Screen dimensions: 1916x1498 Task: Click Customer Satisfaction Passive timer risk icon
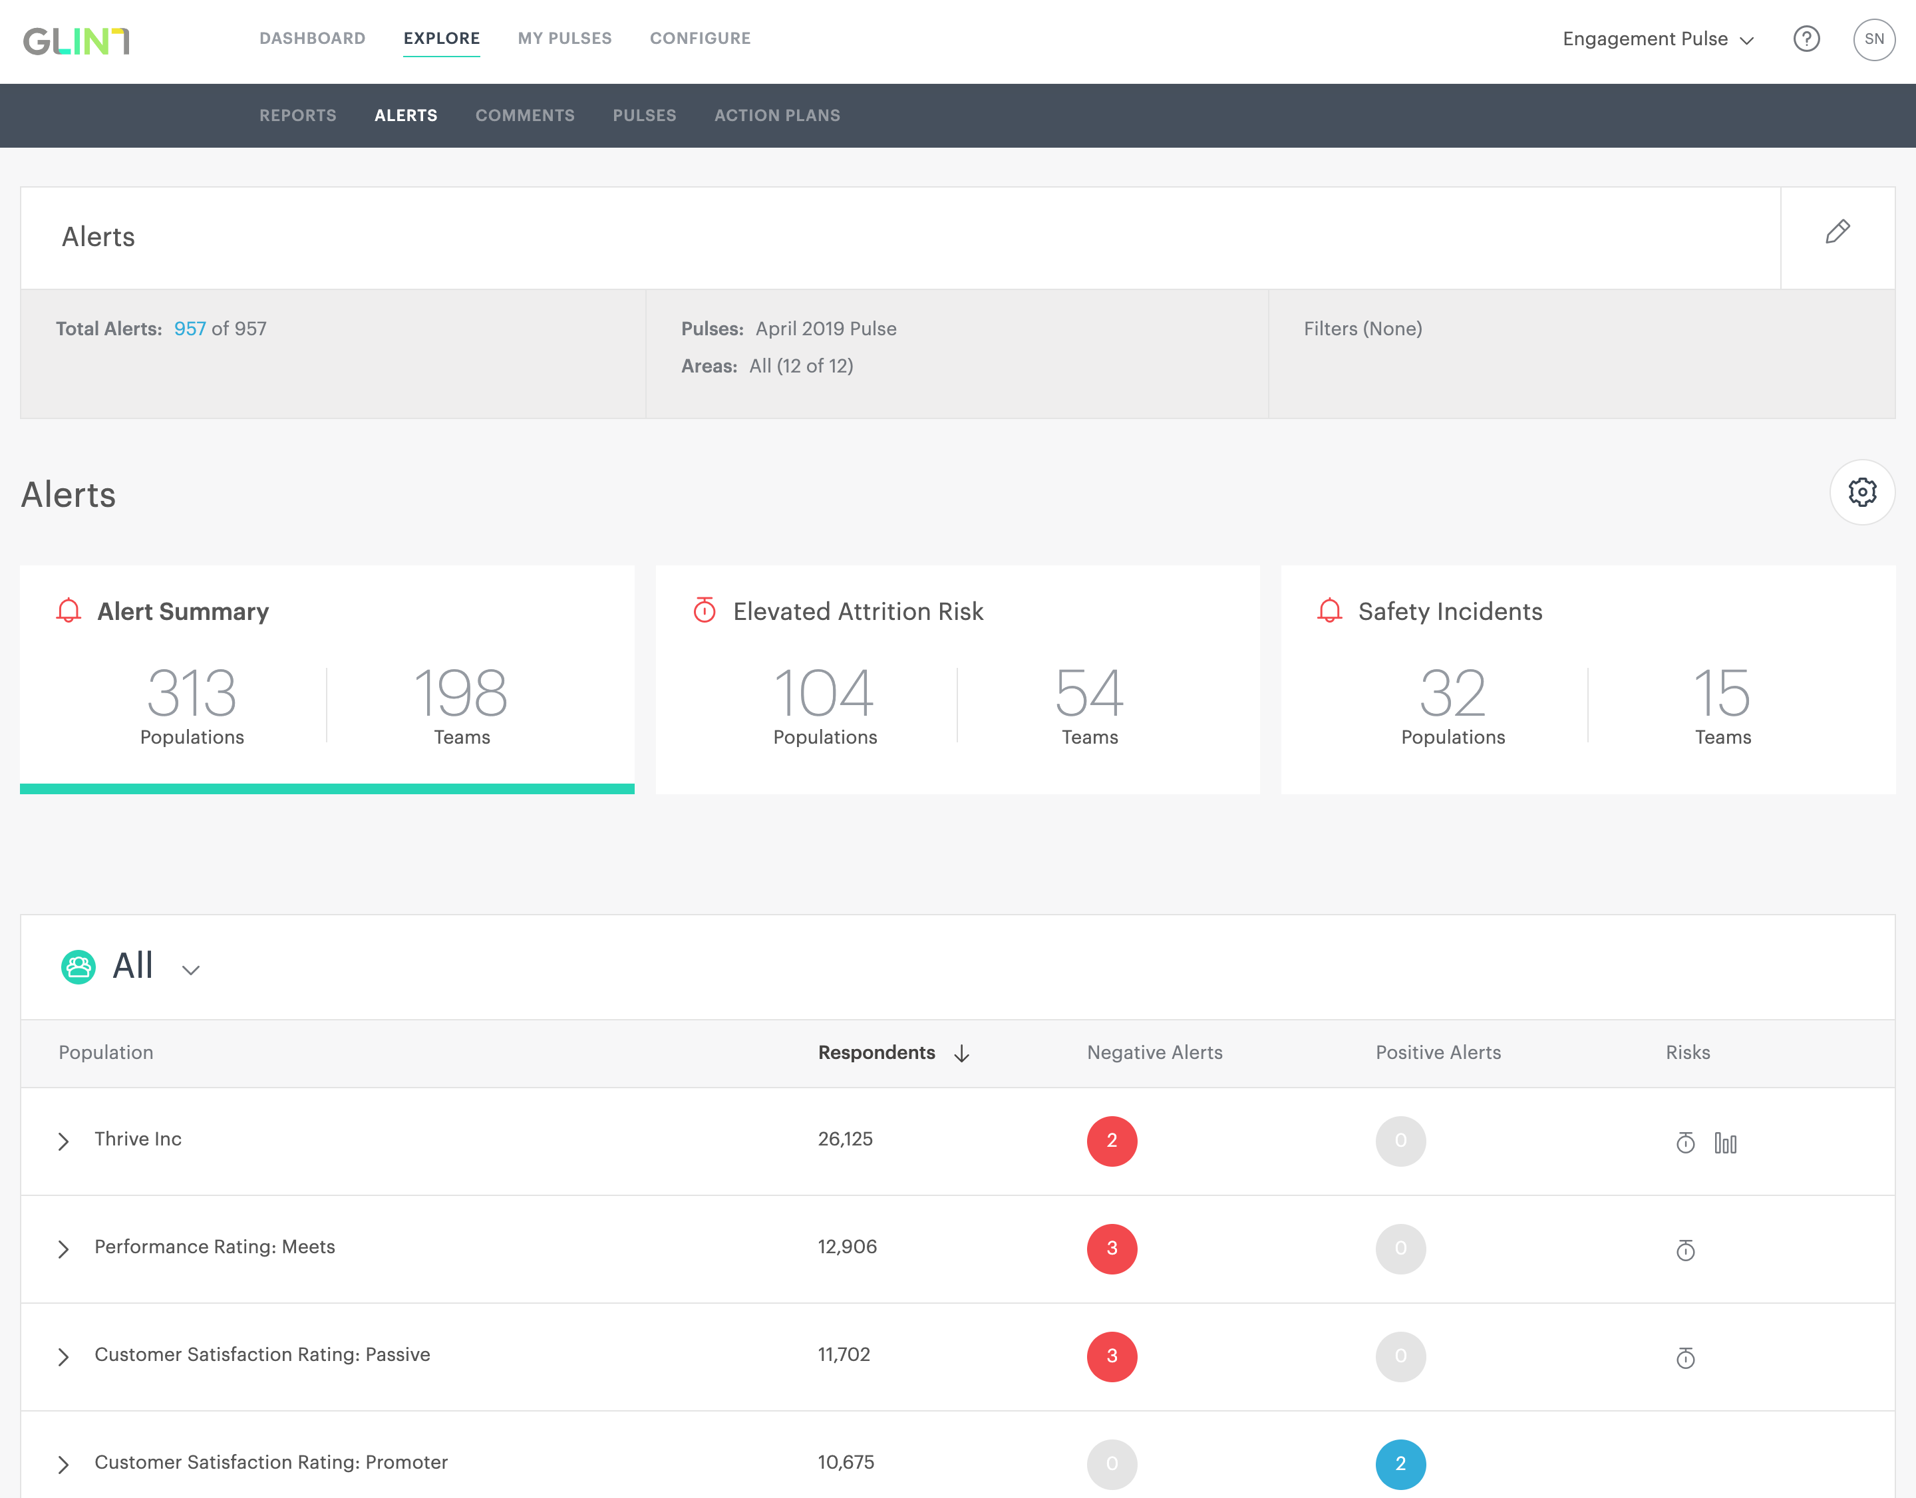coord(1685,1358)
